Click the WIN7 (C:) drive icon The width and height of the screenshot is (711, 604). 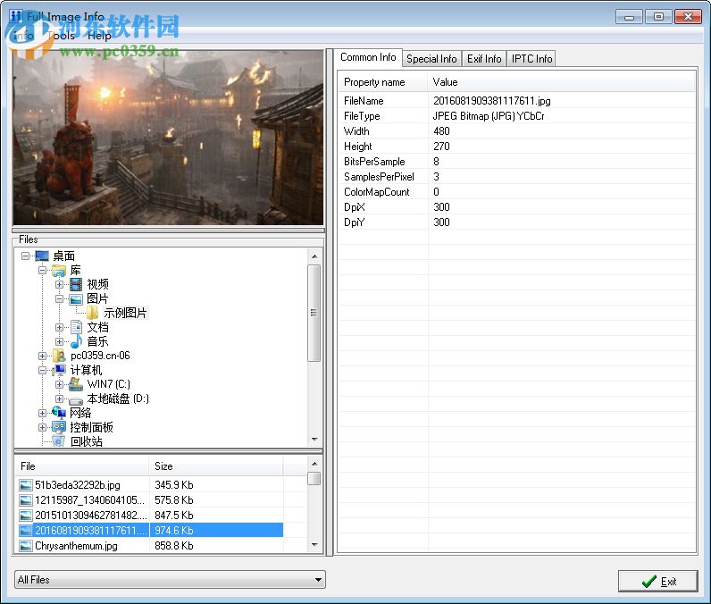76,384
